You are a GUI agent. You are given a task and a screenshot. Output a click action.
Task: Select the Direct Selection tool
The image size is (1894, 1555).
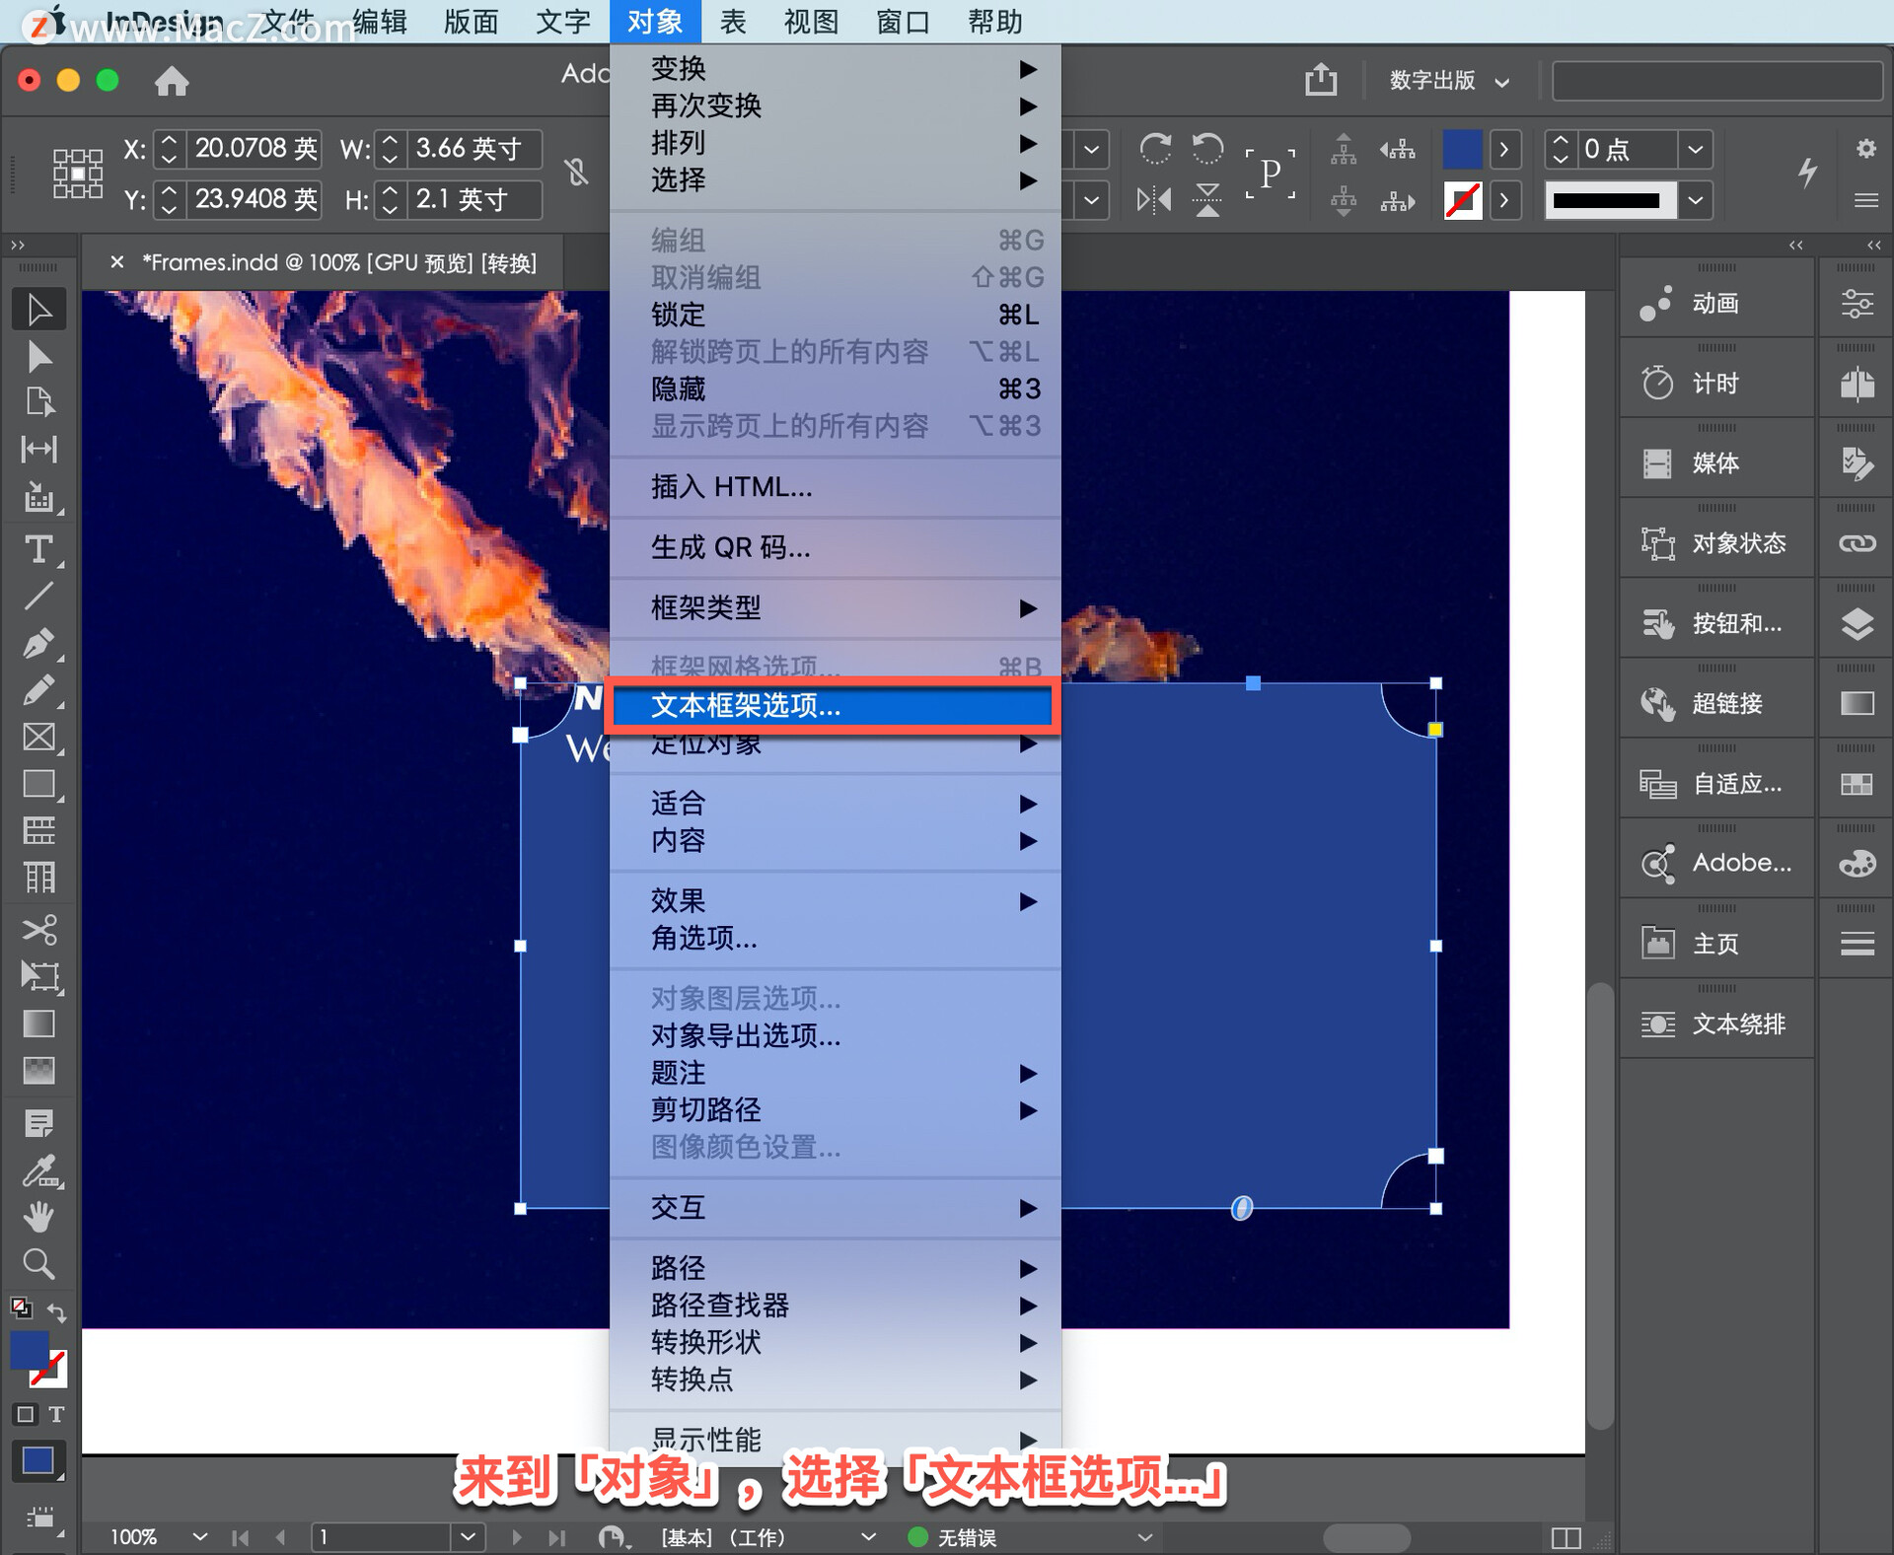click(x=38, y=356)
